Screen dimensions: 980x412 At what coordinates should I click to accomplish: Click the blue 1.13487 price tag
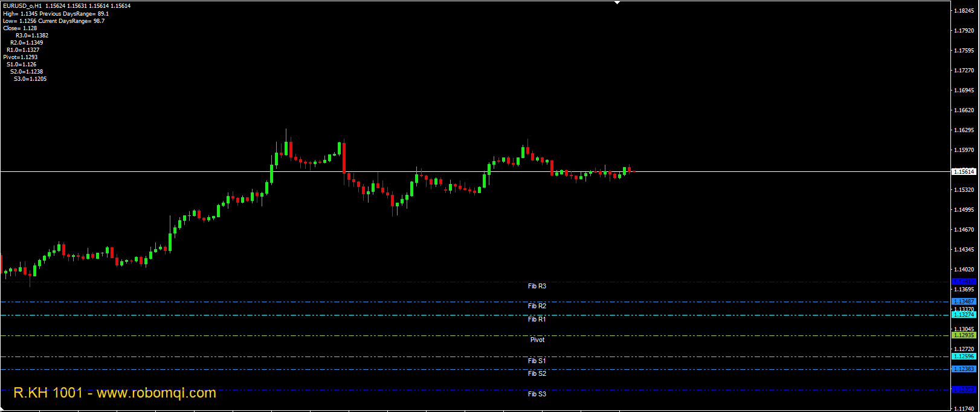(x=964, y=302)
